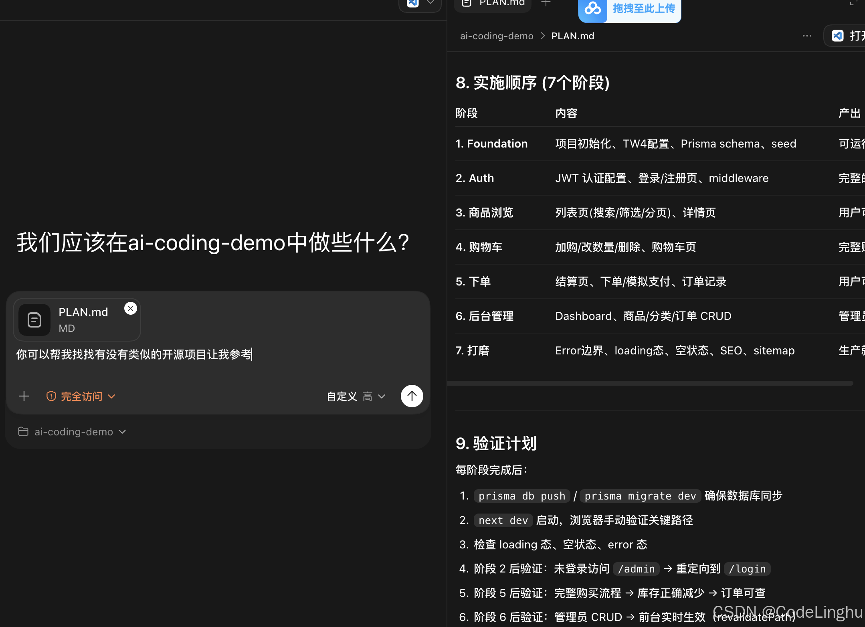Click the 结算页、下单/模拟支付 cell
The image size is (865, 627).
pos(641,281)
